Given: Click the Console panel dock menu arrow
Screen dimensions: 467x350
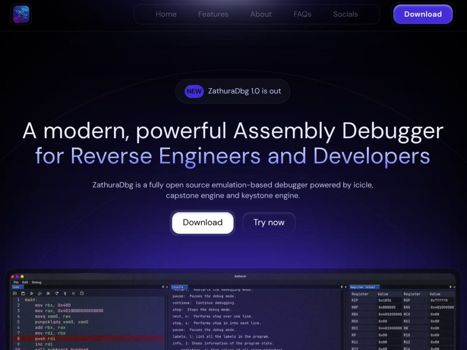Looking at the screenshot, I should [342, 287].
